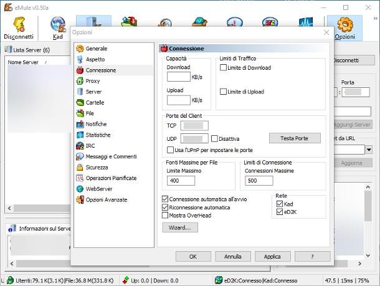The height and width of the screenshot is (286, 380).
Task: Open the Messages toolbar icon
Action: point(235,22)
